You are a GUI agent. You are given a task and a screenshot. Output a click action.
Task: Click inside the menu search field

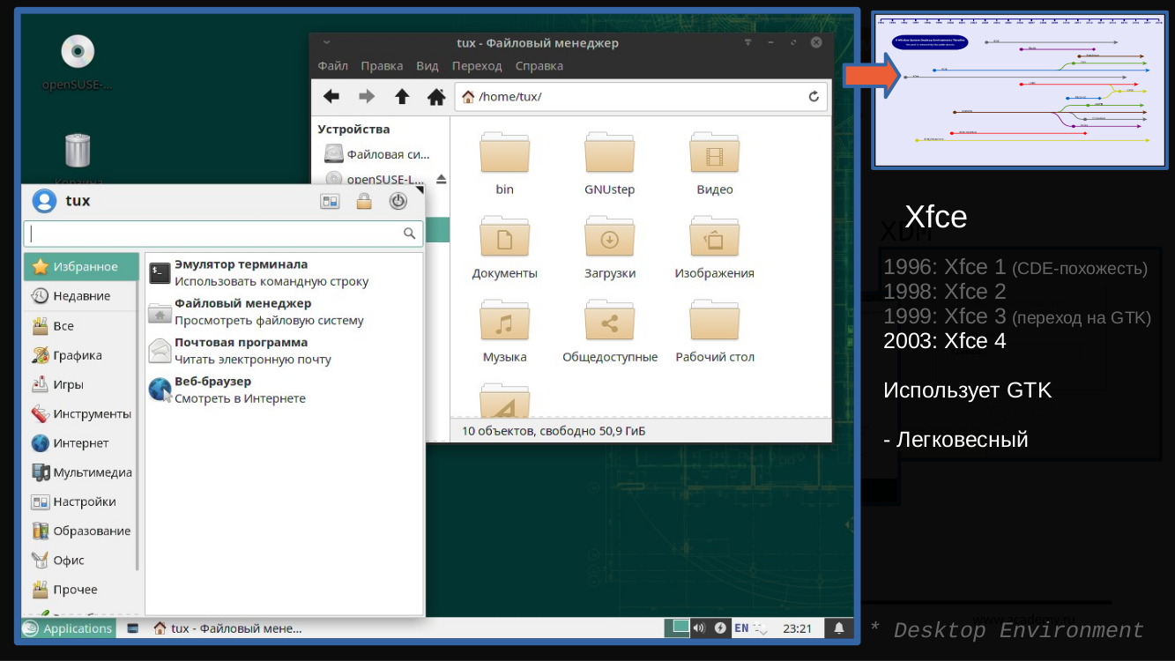(x=223, y=232)
